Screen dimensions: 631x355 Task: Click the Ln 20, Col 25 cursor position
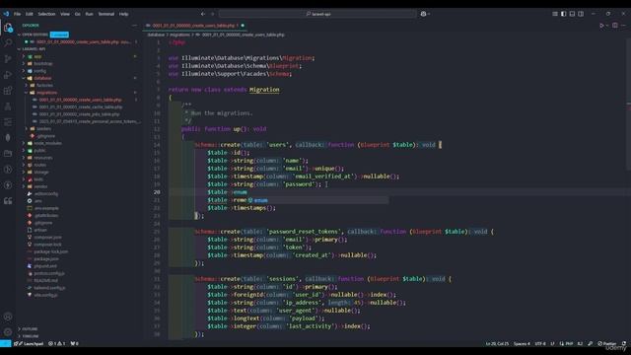pyautogui.click(x=497, y=344)
